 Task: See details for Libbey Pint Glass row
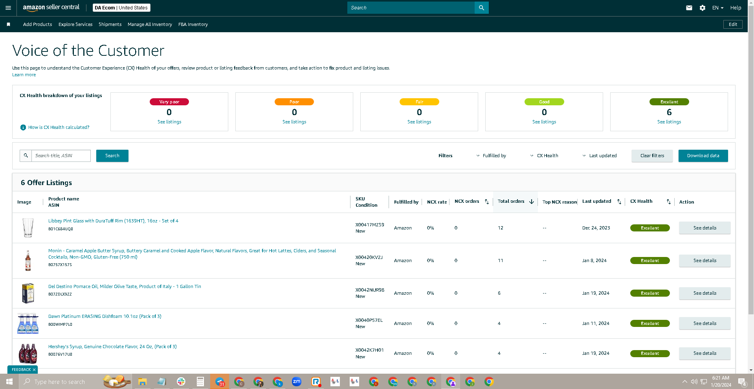tap(705, 228)
